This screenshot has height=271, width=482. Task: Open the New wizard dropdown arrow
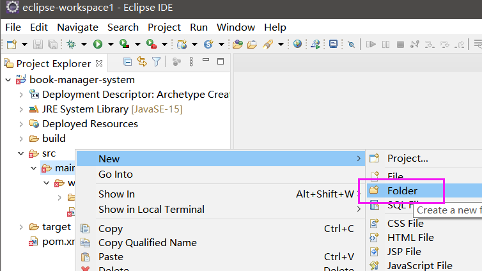pyautogui.click(x=24, y=45)
